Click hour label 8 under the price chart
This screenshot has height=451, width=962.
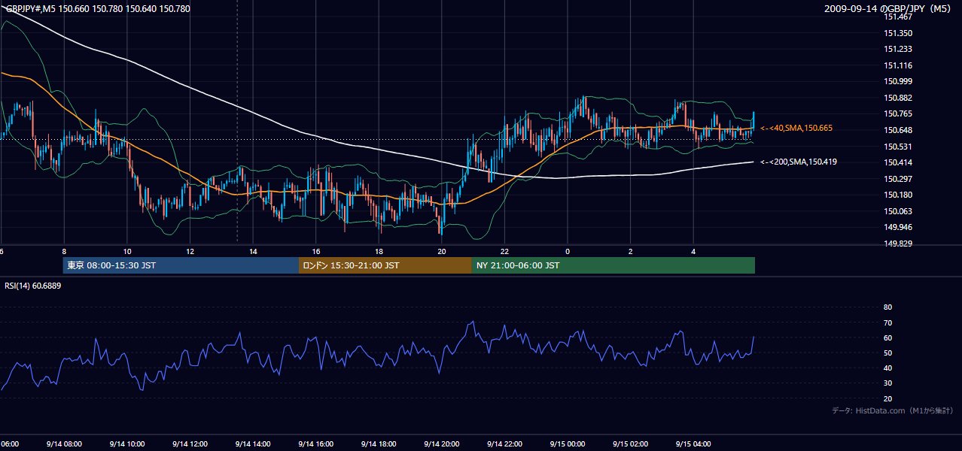tap(64, 252)
